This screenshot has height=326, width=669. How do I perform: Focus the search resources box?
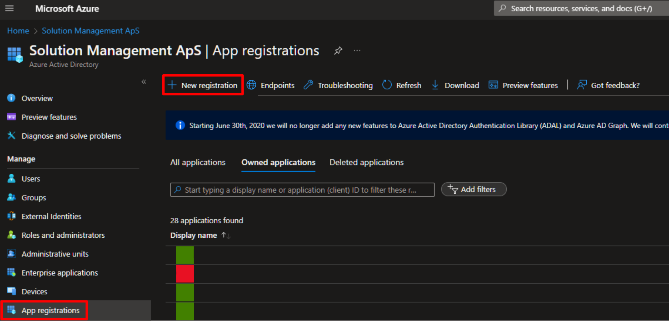[x=581, y=8]
